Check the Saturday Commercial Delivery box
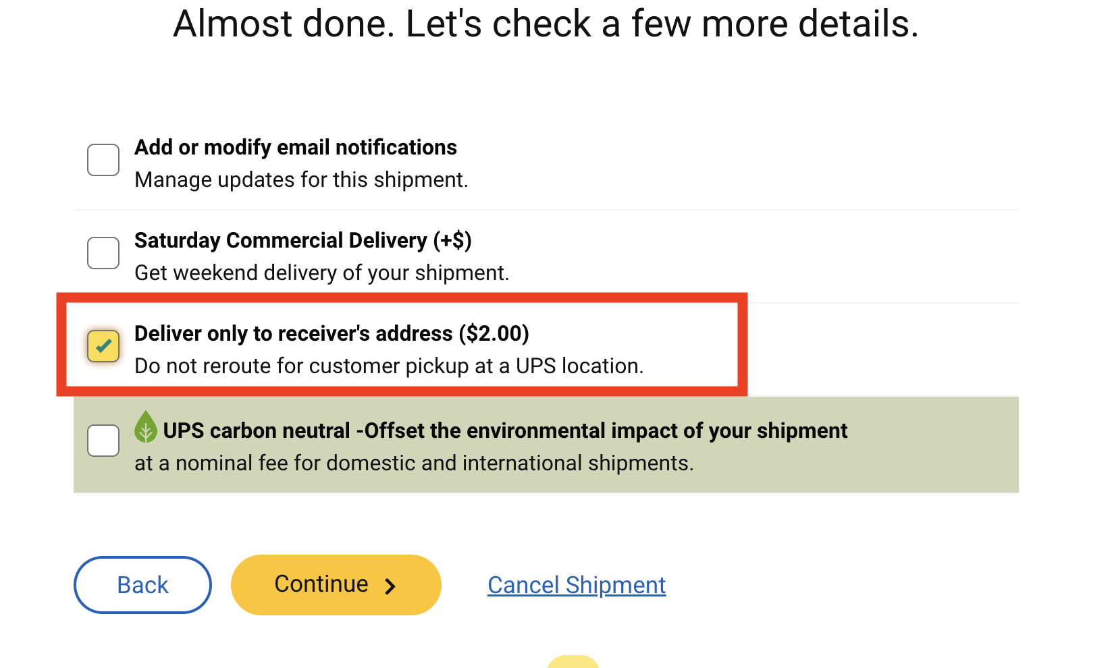 103,253
